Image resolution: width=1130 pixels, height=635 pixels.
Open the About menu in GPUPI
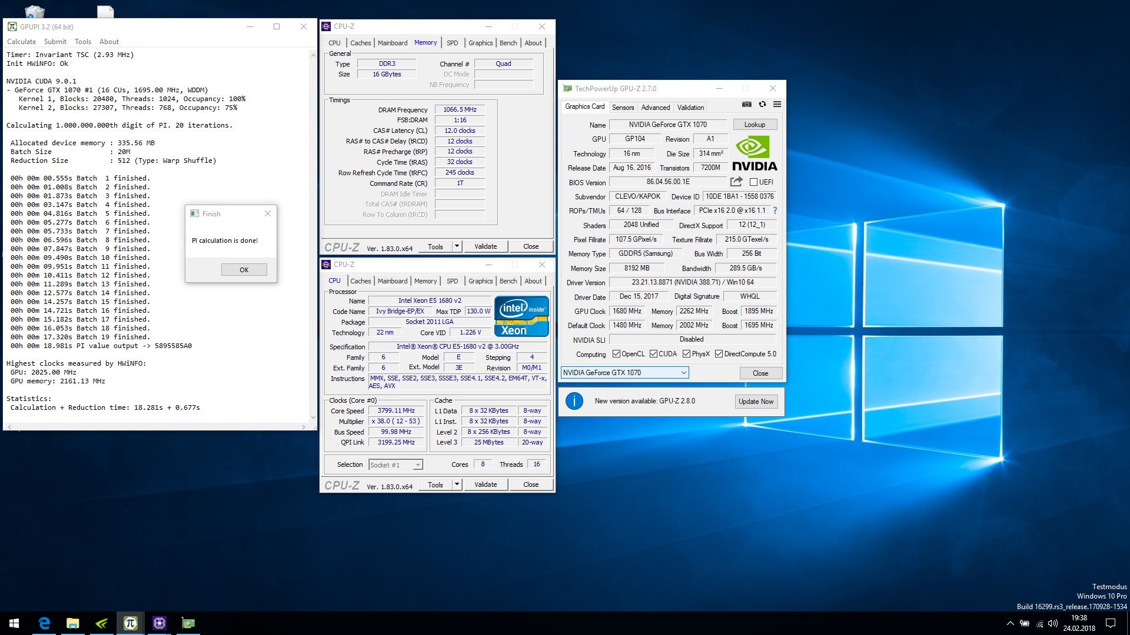tap(109, 42)
